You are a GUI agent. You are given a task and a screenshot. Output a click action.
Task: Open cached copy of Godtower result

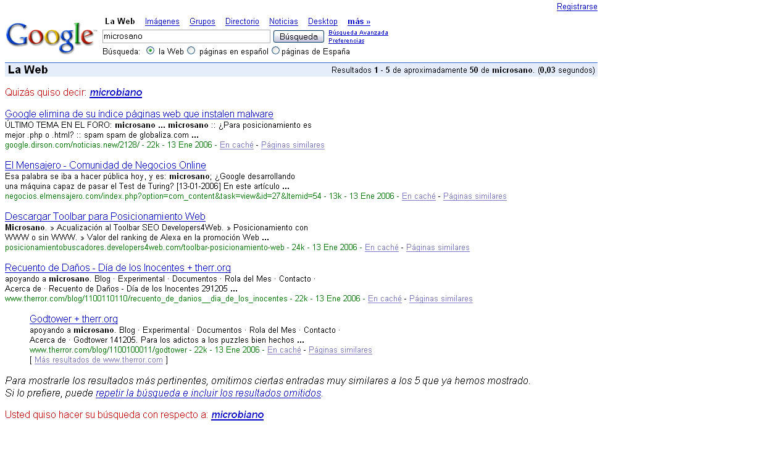(x=284, y=350)
